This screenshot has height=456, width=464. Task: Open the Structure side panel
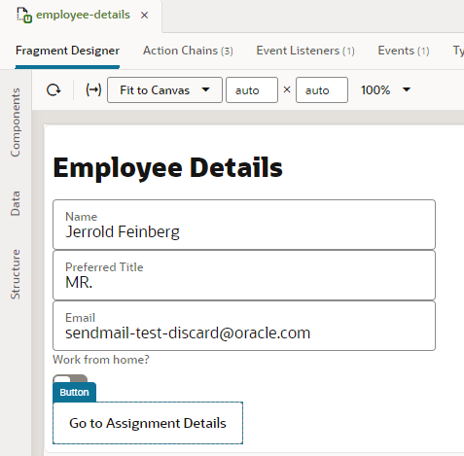[x=16, y=274]
